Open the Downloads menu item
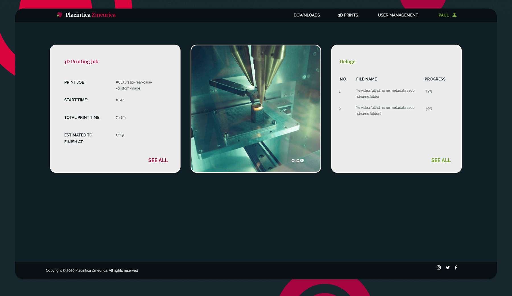The width and height of the screenshot is (512, 296). pos(307,15)
